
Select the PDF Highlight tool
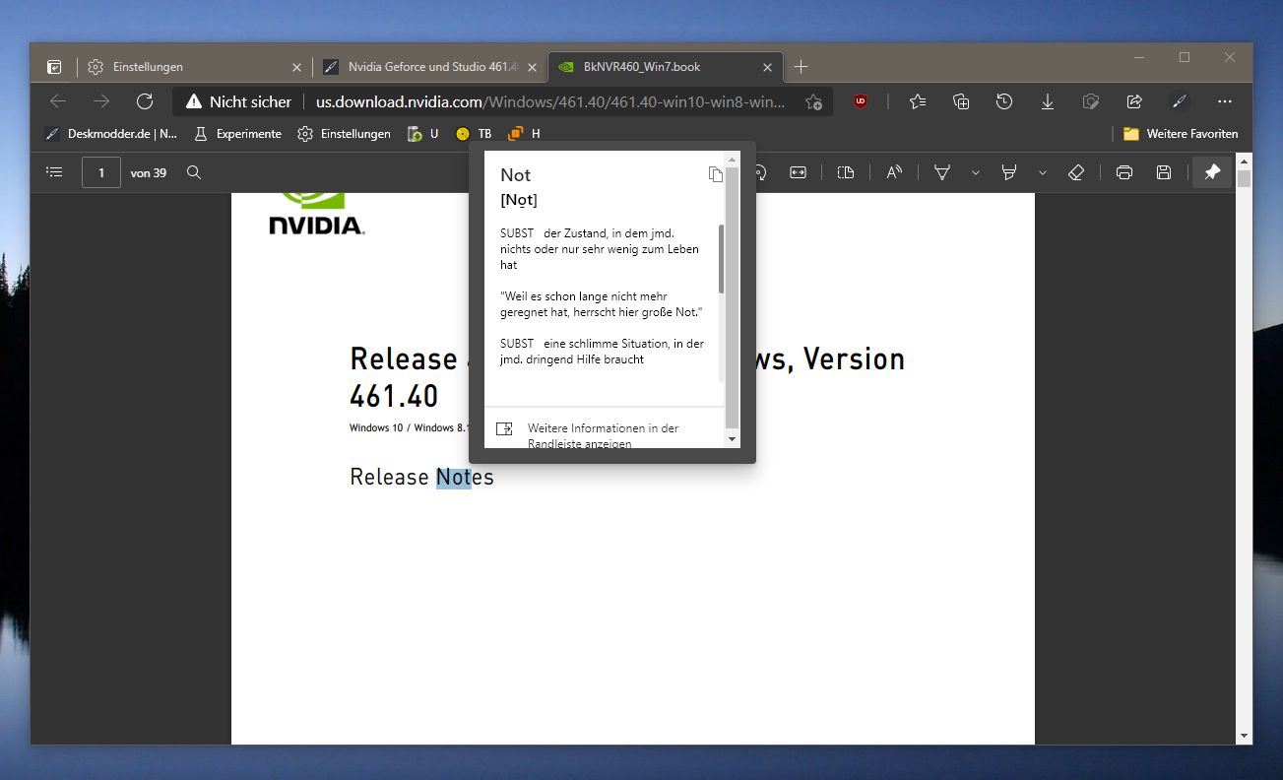point(1009,172)
